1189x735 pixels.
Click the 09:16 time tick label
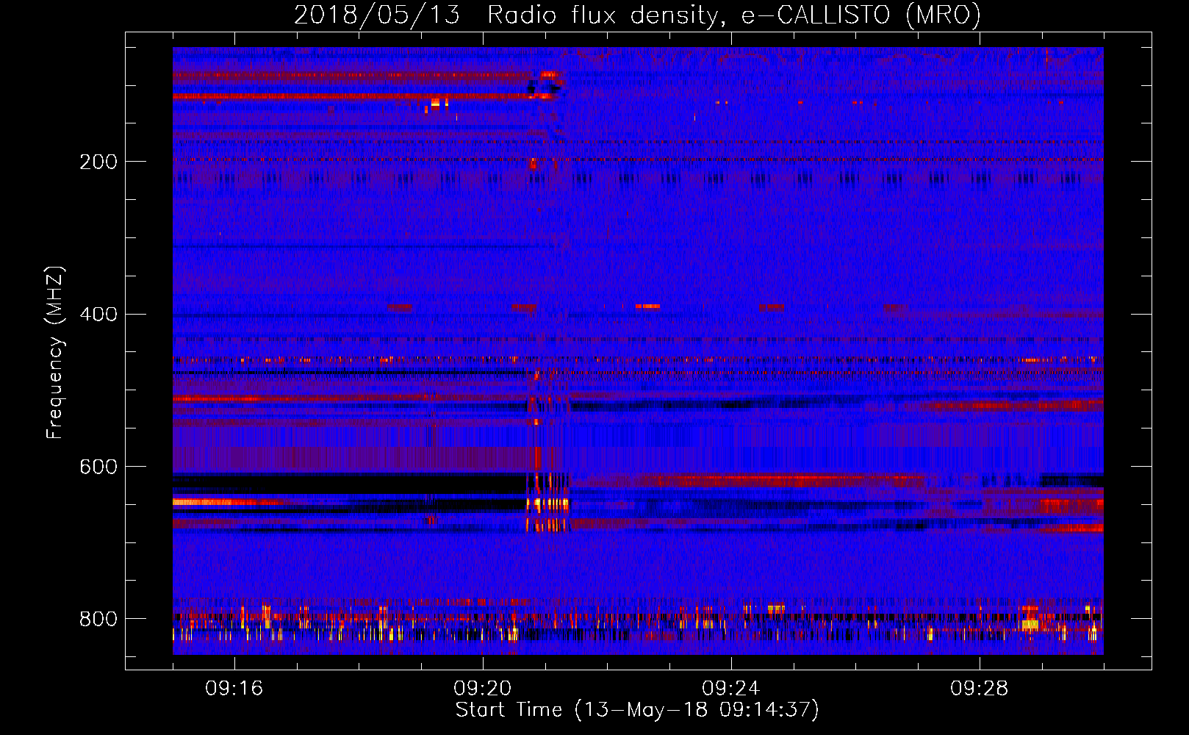[x=234, y=689]
